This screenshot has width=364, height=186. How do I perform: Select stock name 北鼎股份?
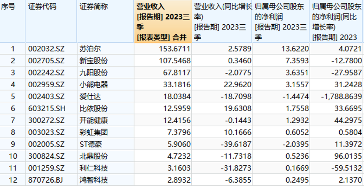tap(94, 156)
